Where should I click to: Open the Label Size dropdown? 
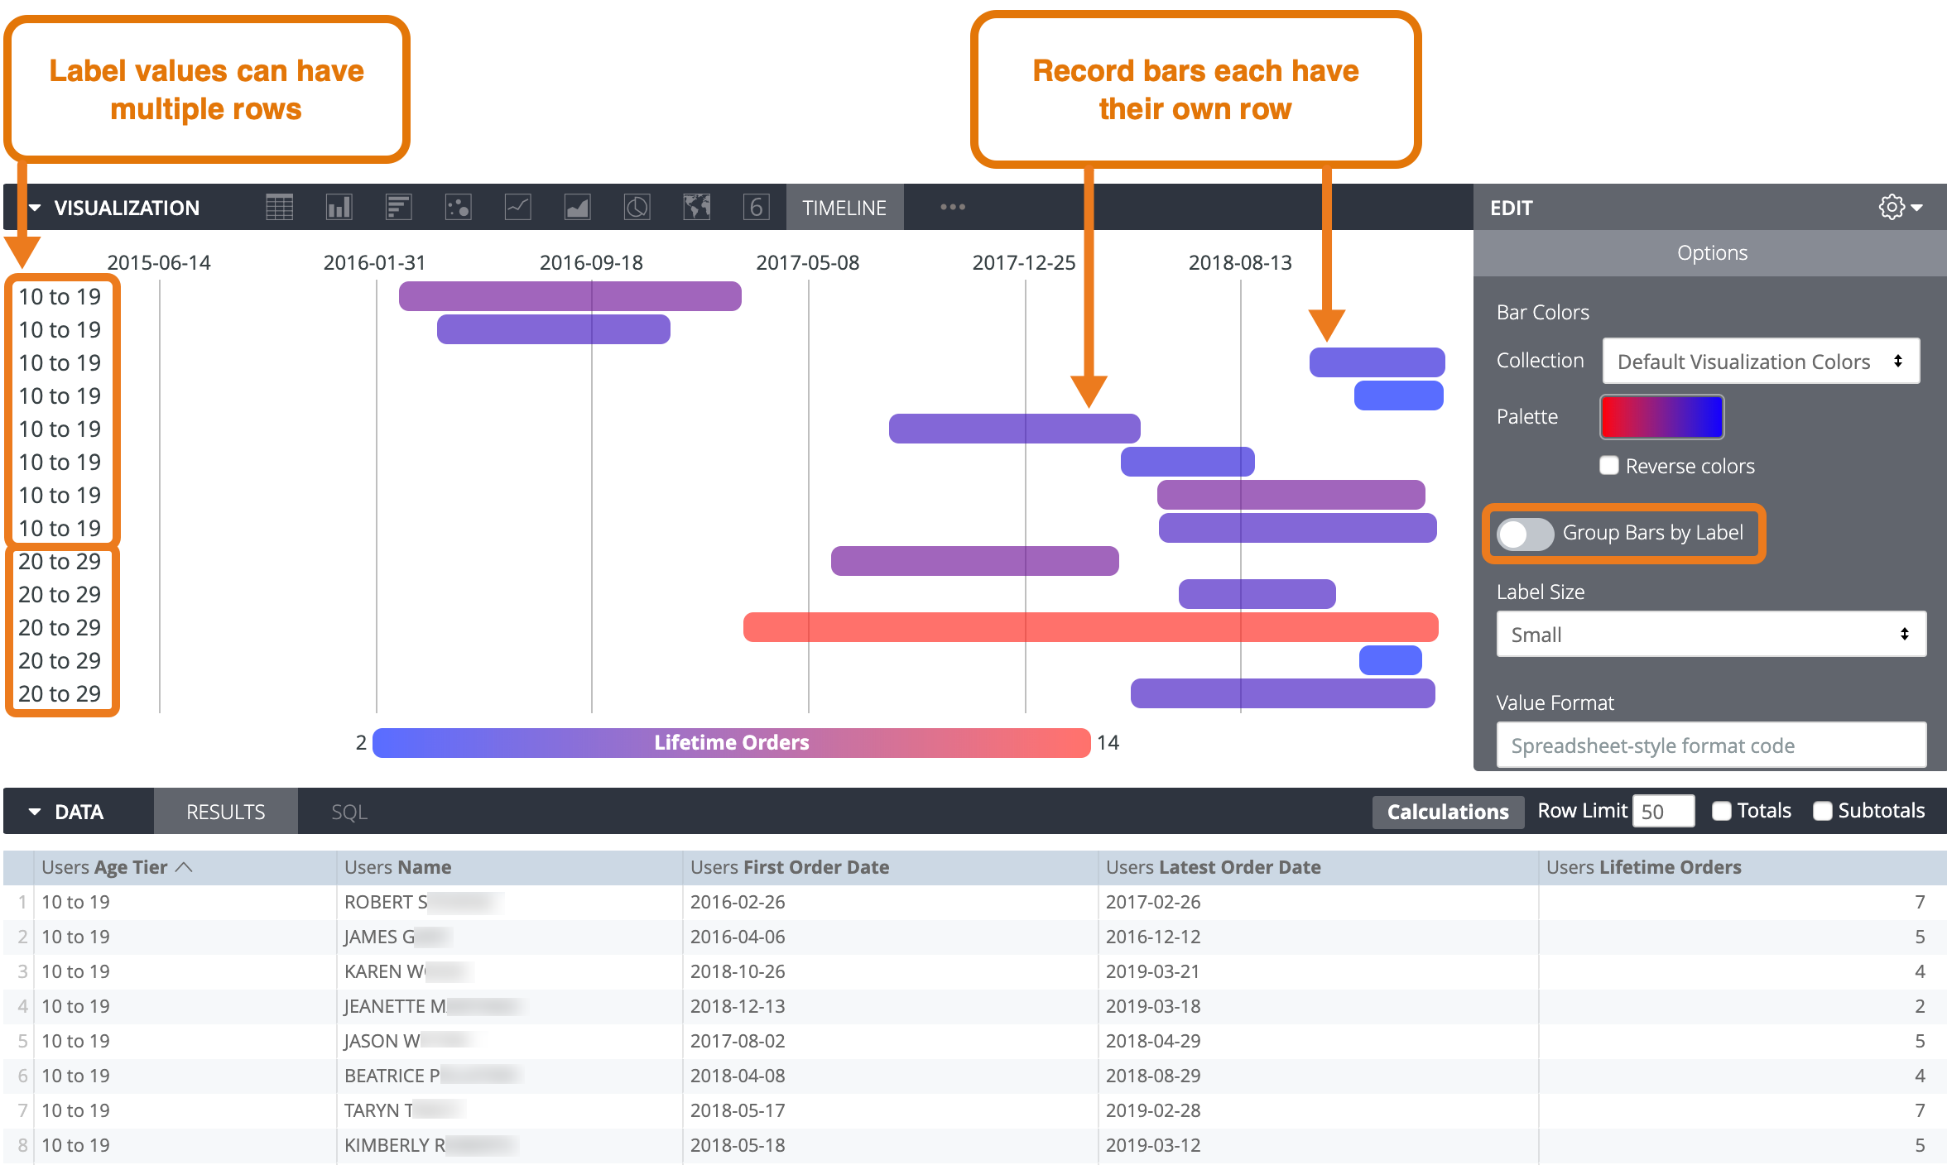tap(1710, 635)
